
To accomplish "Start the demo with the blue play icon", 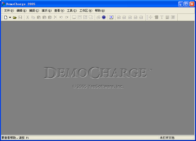I will (111, 17).
